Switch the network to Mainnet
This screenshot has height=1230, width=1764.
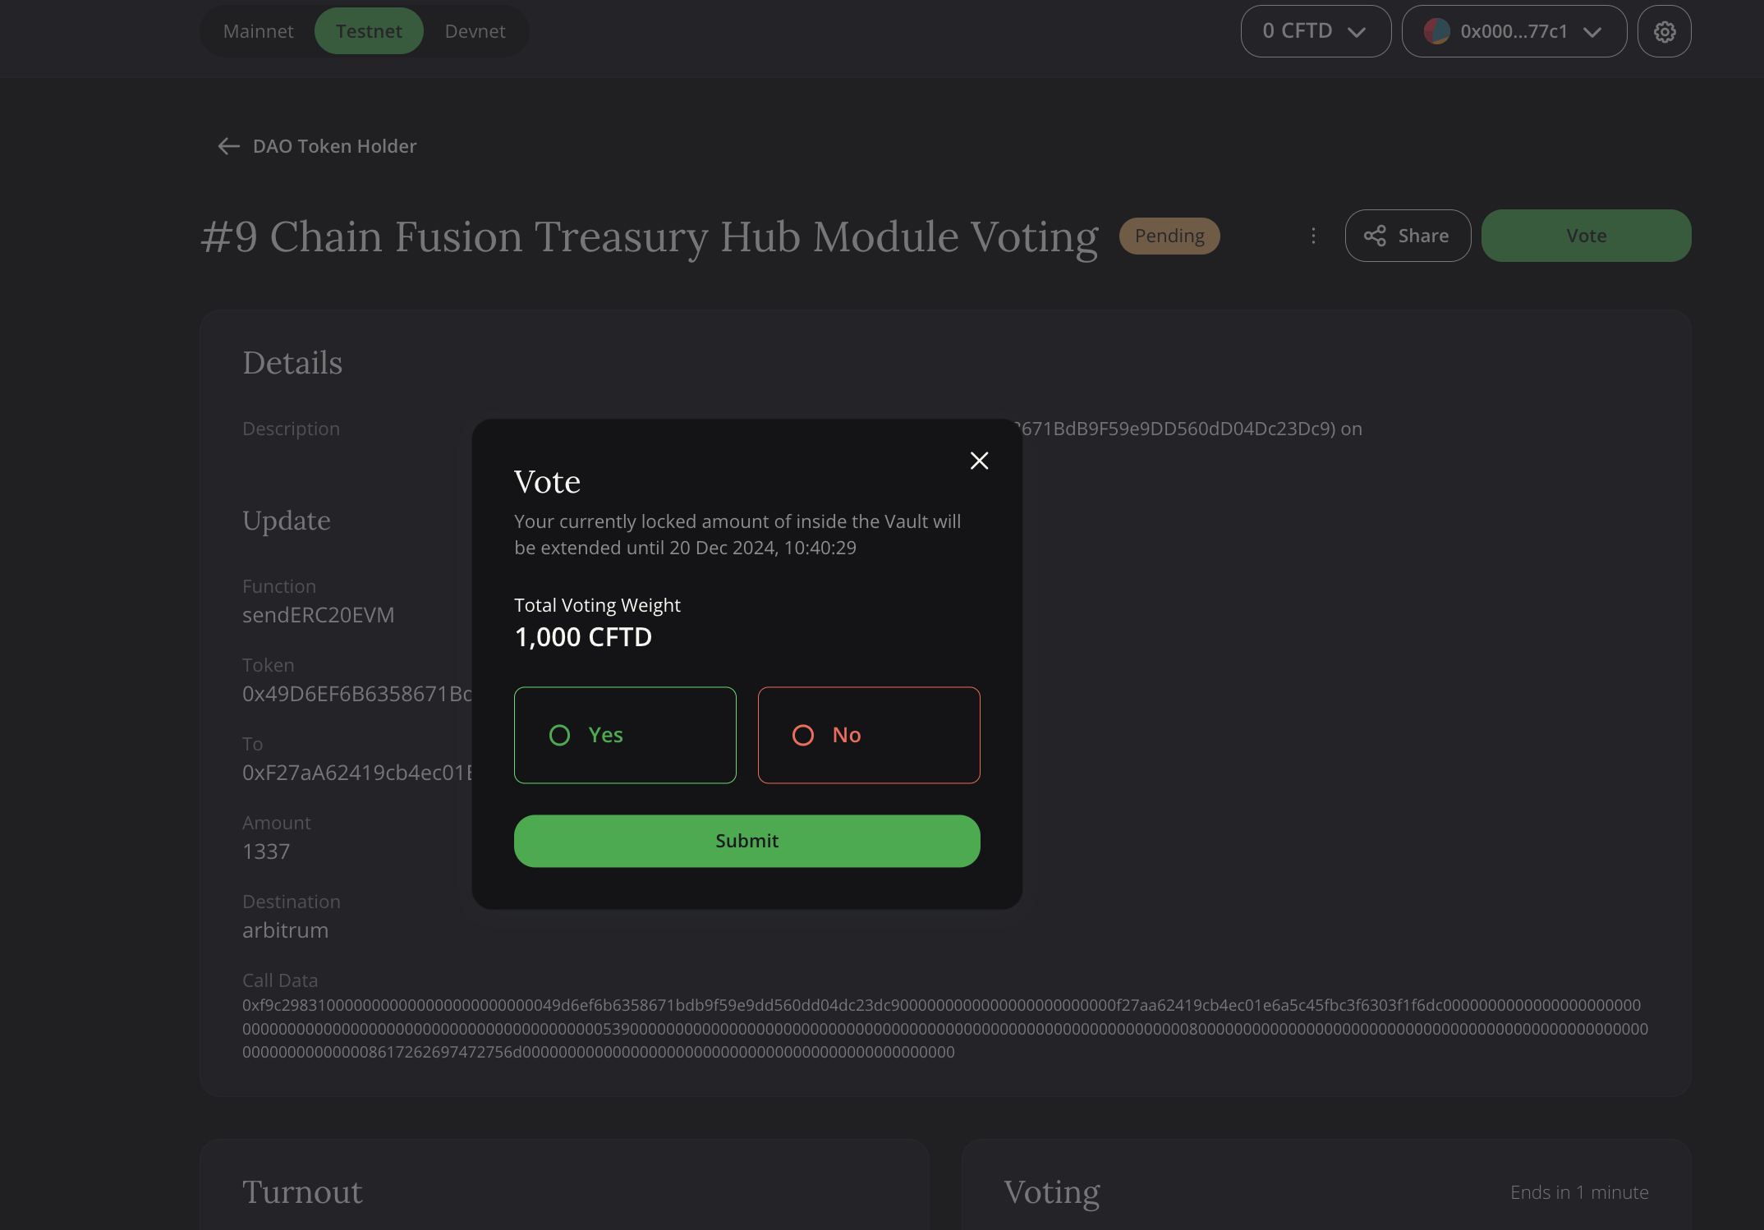coord(259,30)
